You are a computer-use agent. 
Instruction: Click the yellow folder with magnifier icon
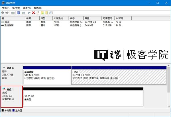click(47, 13)
